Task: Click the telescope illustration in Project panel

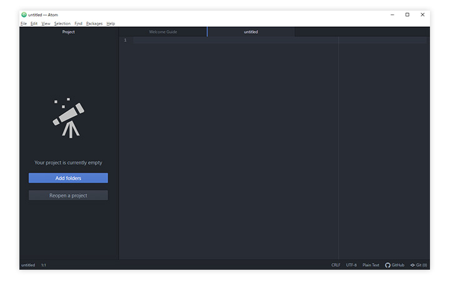Action: coord(68,117)
